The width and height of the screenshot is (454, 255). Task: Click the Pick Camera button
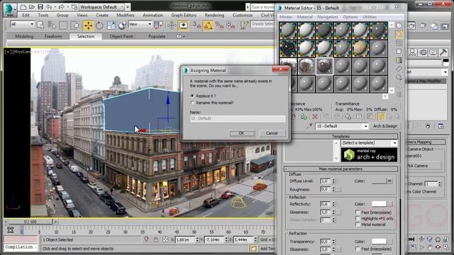coord(423,166)
